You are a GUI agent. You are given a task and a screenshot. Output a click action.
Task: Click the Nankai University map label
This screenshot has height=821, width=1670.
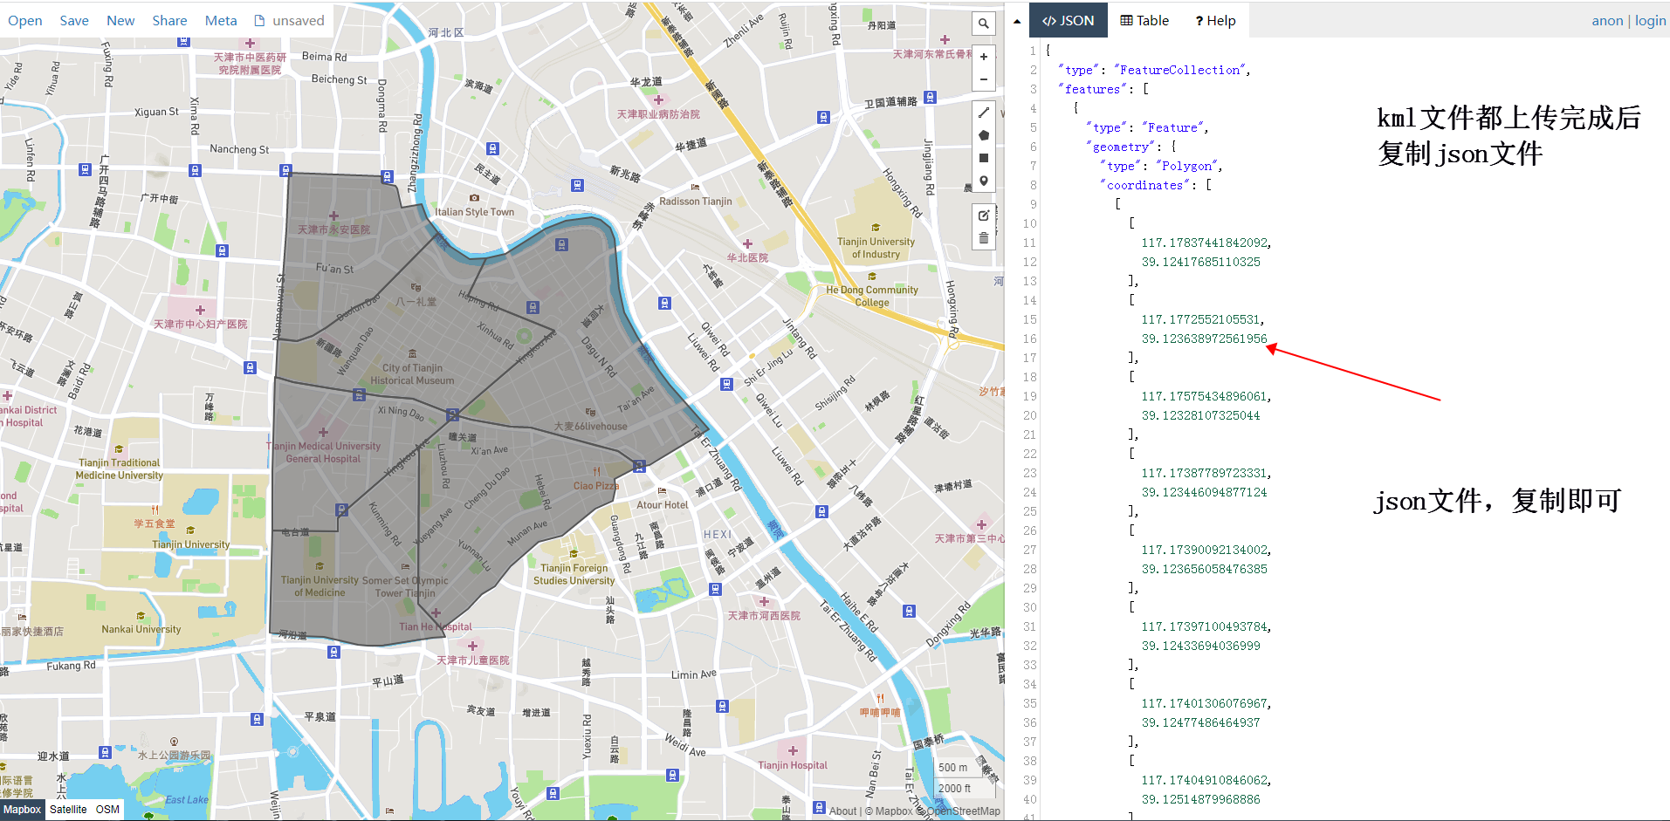[141, 629]
